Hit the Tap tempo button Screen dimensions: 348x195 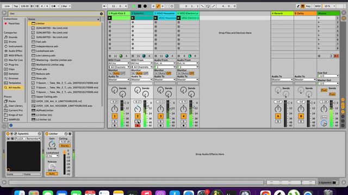coord(16,6)
